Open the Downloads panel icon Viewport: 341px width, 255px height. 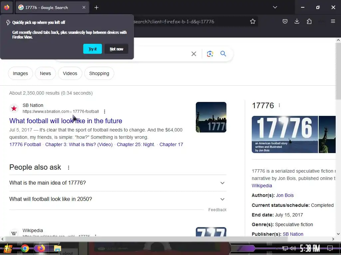[x=297, y=21]
